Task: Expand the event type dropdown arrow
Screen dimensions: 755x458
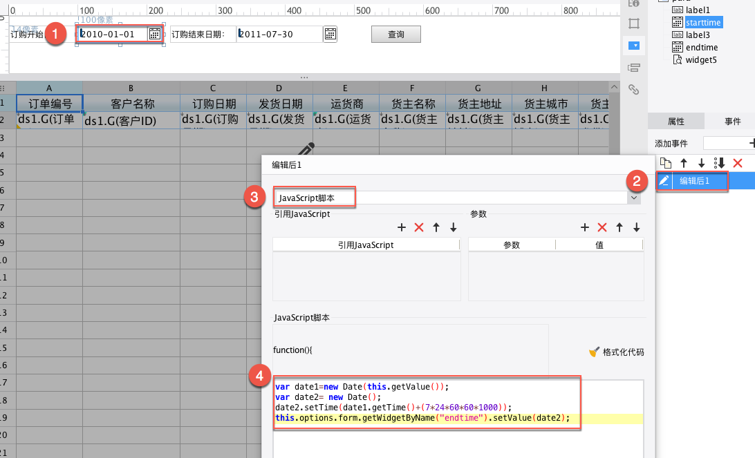Action: point(633,198)
